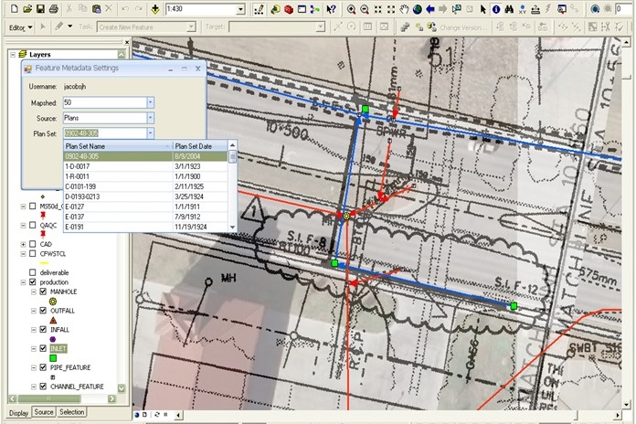Open the Editor toolbar pencil-dots icon
This screenshot has height=424, width=636.
pos(259,9)
